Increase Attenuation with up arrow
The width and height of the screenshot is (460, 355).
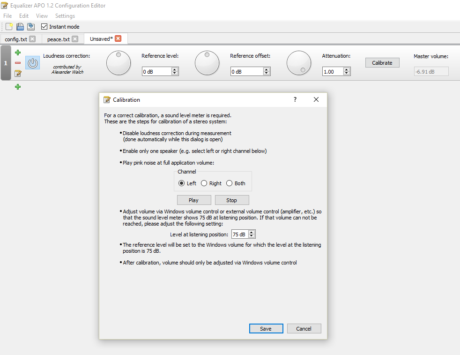click(347, 69)
